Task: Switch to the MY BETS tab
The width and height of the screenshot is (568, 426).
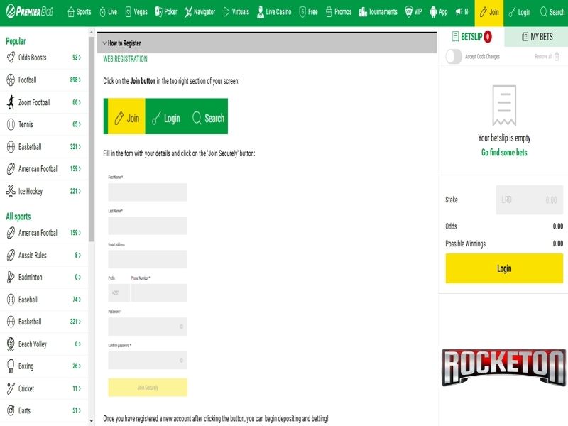Action: 537,37
